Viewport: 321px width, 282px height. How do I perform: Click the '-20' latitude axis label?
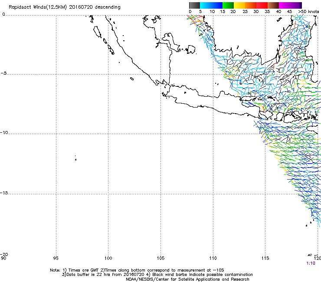[4, 254]
